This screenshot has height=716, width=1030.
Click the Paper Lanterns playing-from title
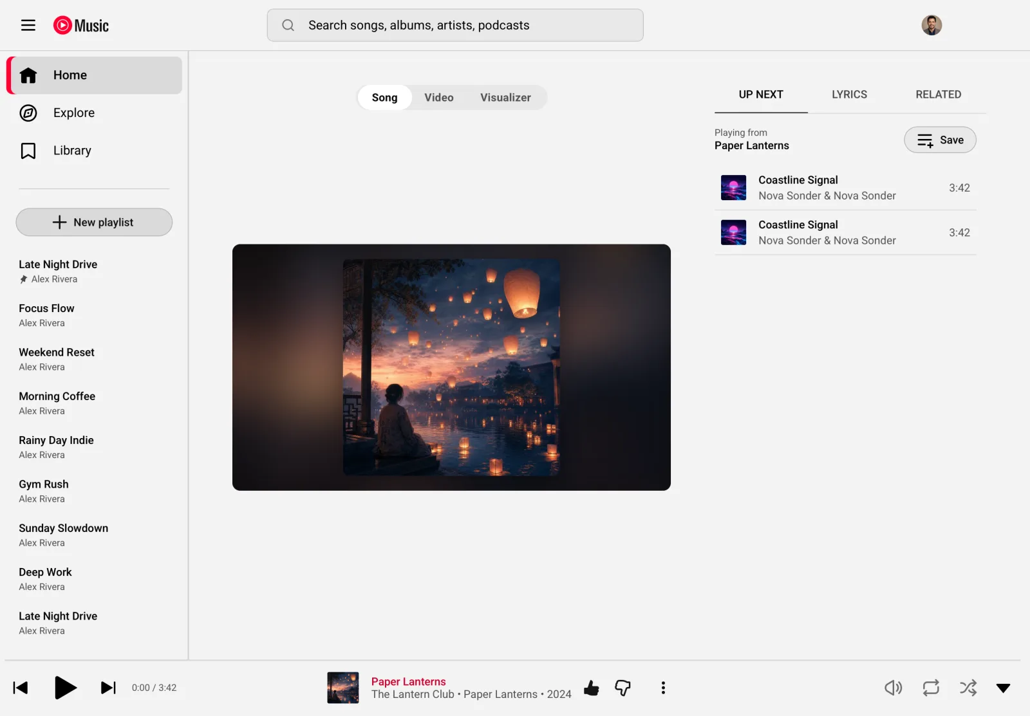751,145
